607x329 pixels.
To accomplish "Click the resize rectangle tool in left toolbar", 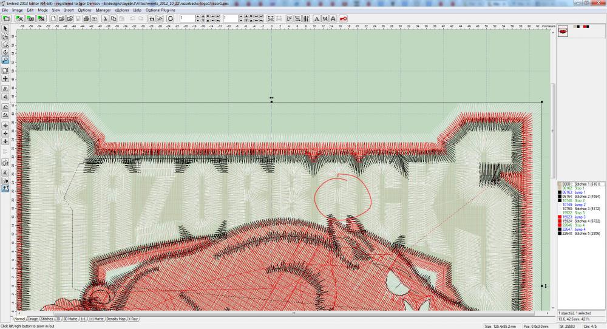I will [x=5, y=70].
